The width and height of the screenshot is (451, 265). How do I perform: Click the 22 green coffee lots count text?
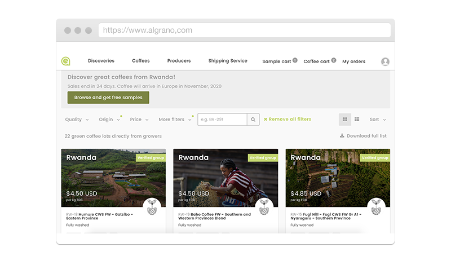113,136
